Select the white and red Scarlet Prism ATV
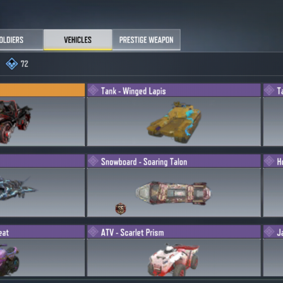 click(174, 260)
